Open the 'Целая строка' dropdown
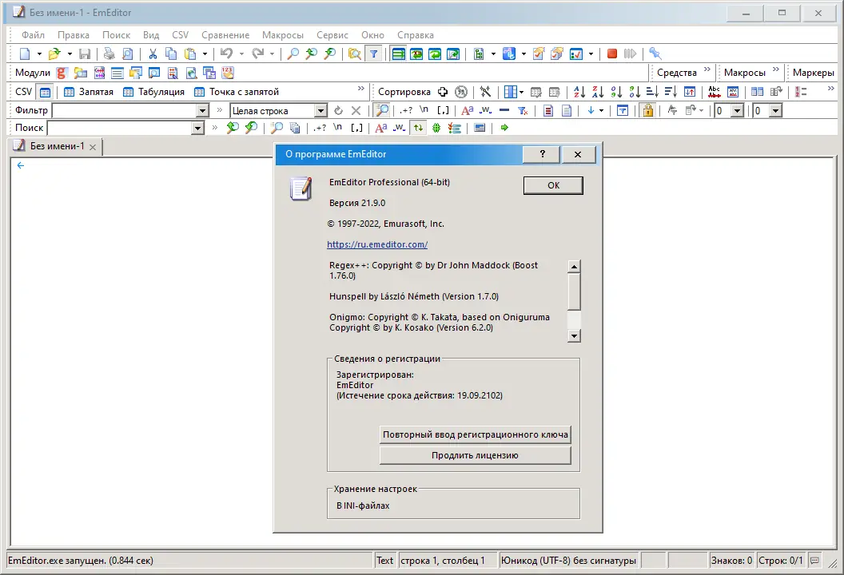844x575 pixels. tap(320, 111)
